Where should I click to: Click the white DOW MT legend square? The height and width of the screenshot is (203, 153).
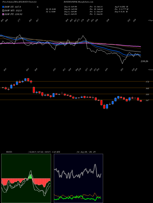3,11
